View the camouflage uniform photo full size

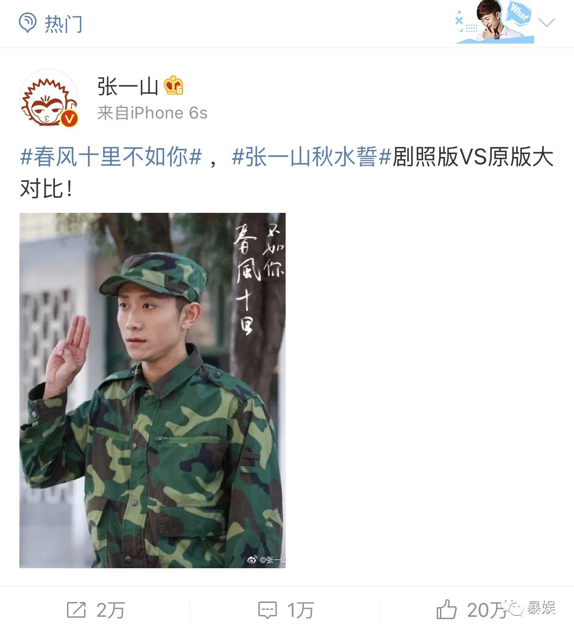pyautogui.click(x=153, y=390)
